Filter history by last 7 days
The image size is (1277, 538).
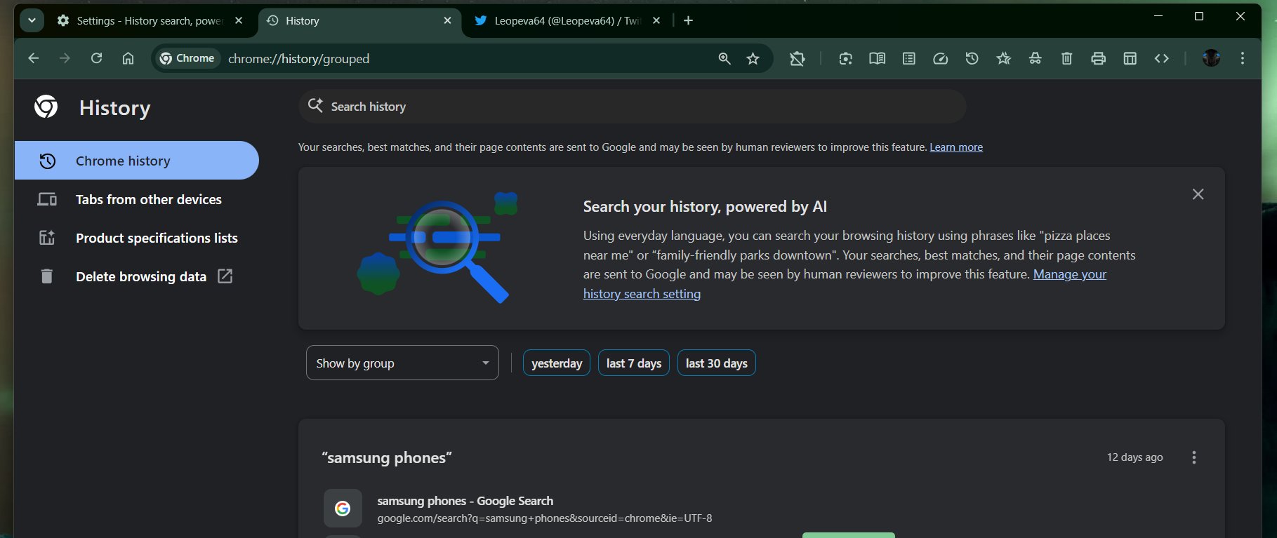(x=633, y=363)
